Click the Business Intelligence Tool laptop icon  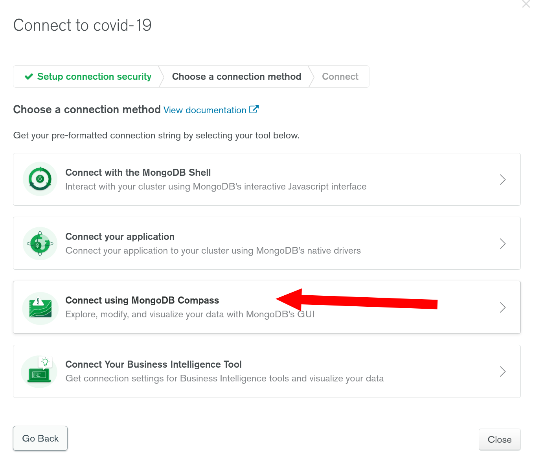[x=39, y=372]
